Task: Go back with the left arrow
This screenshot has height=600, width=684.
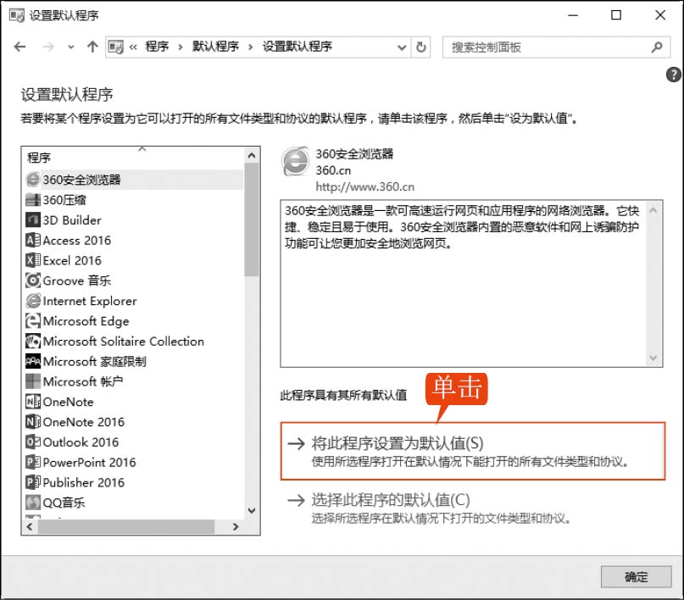Action: pos(20,47)
